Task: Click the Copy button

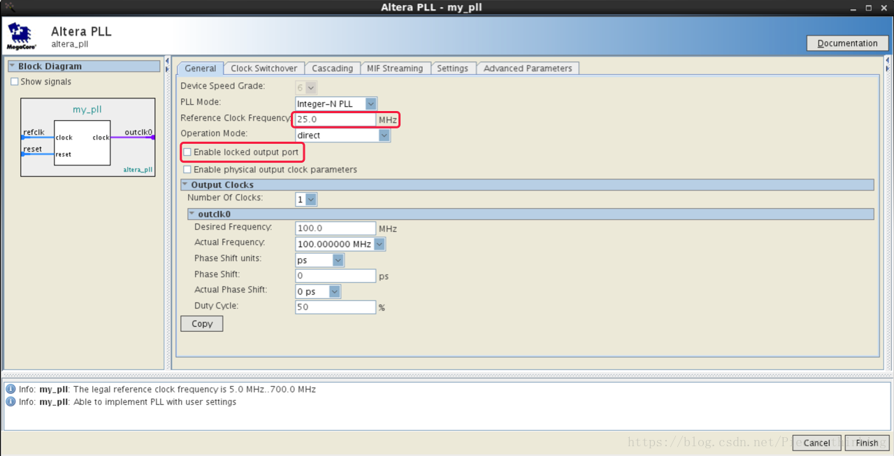Action: pyautogui.click(x=202, y=323)
